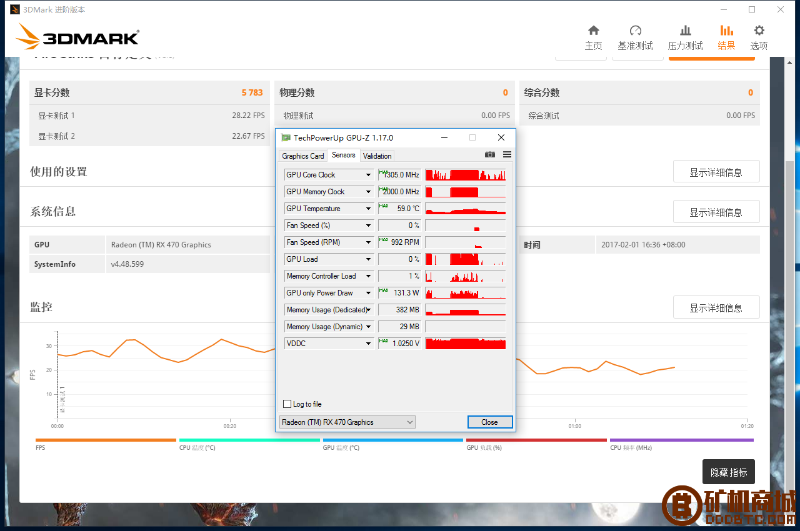800x531 pixels.
Task: Open GPU Core Clock sensor dropdown
Action: point(368,175)
